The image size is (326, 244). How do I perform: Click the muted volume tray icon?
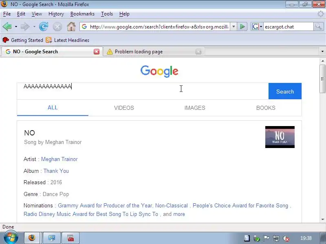(x=286, y=238)
